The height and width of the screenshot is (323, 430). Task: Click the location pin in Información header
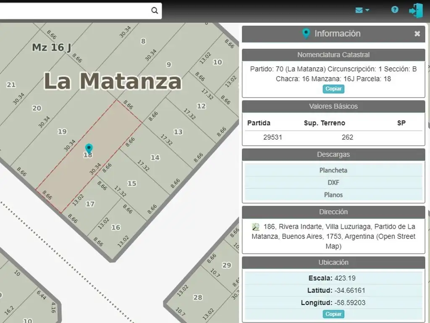point(306,34)
